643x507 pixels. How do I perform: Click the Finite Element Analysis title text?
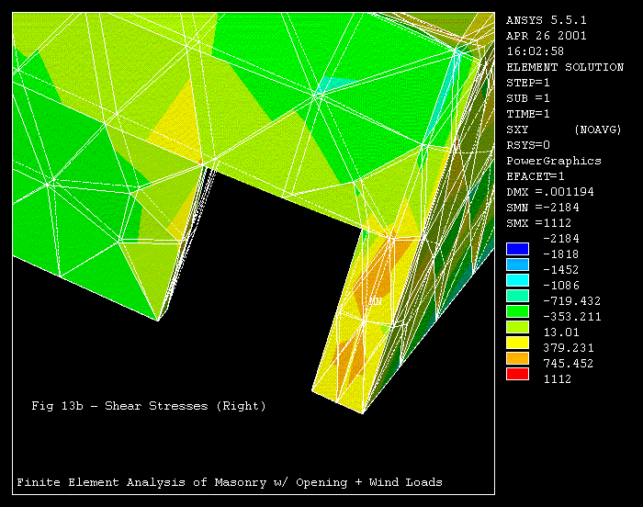pyautogui.click(x=230, y=482)
